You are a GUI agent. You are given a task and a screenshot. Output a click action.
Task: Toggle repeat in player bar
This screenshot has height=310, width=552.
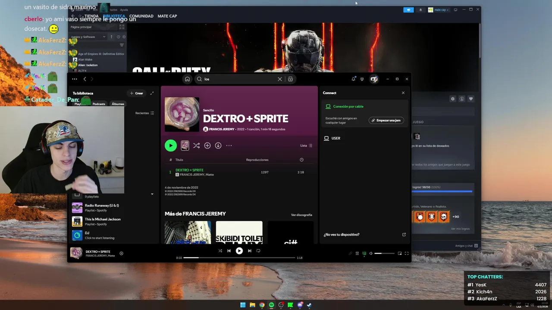pyautogui.click(x=258, y=251)
